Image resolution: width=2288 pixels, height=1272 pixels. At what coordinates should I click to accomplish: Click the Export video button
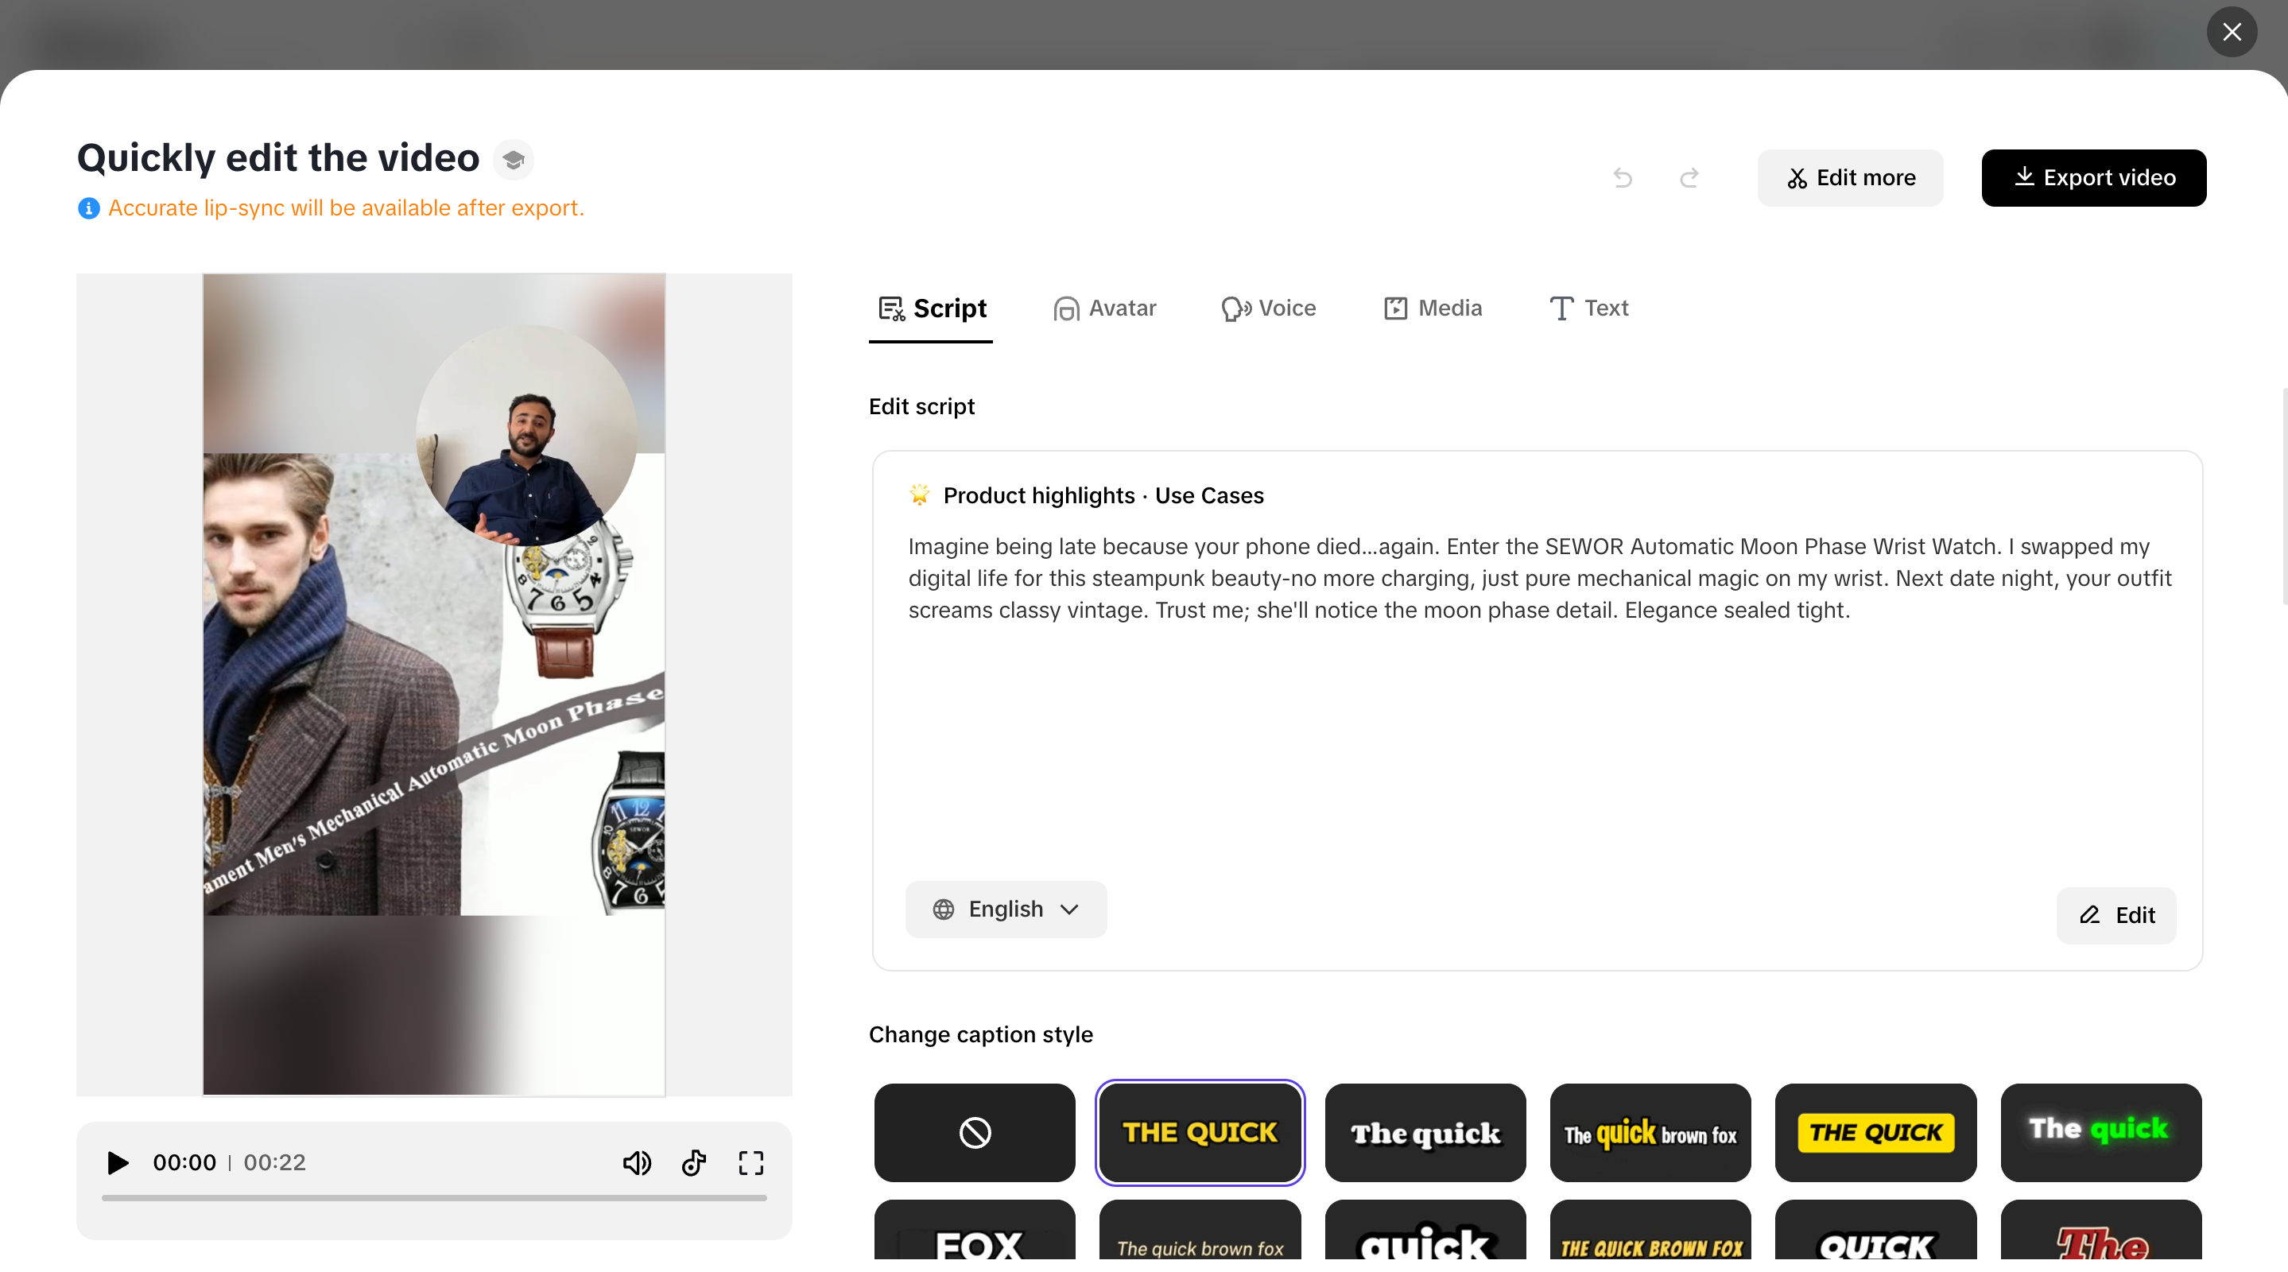[x=2093, y=177]
